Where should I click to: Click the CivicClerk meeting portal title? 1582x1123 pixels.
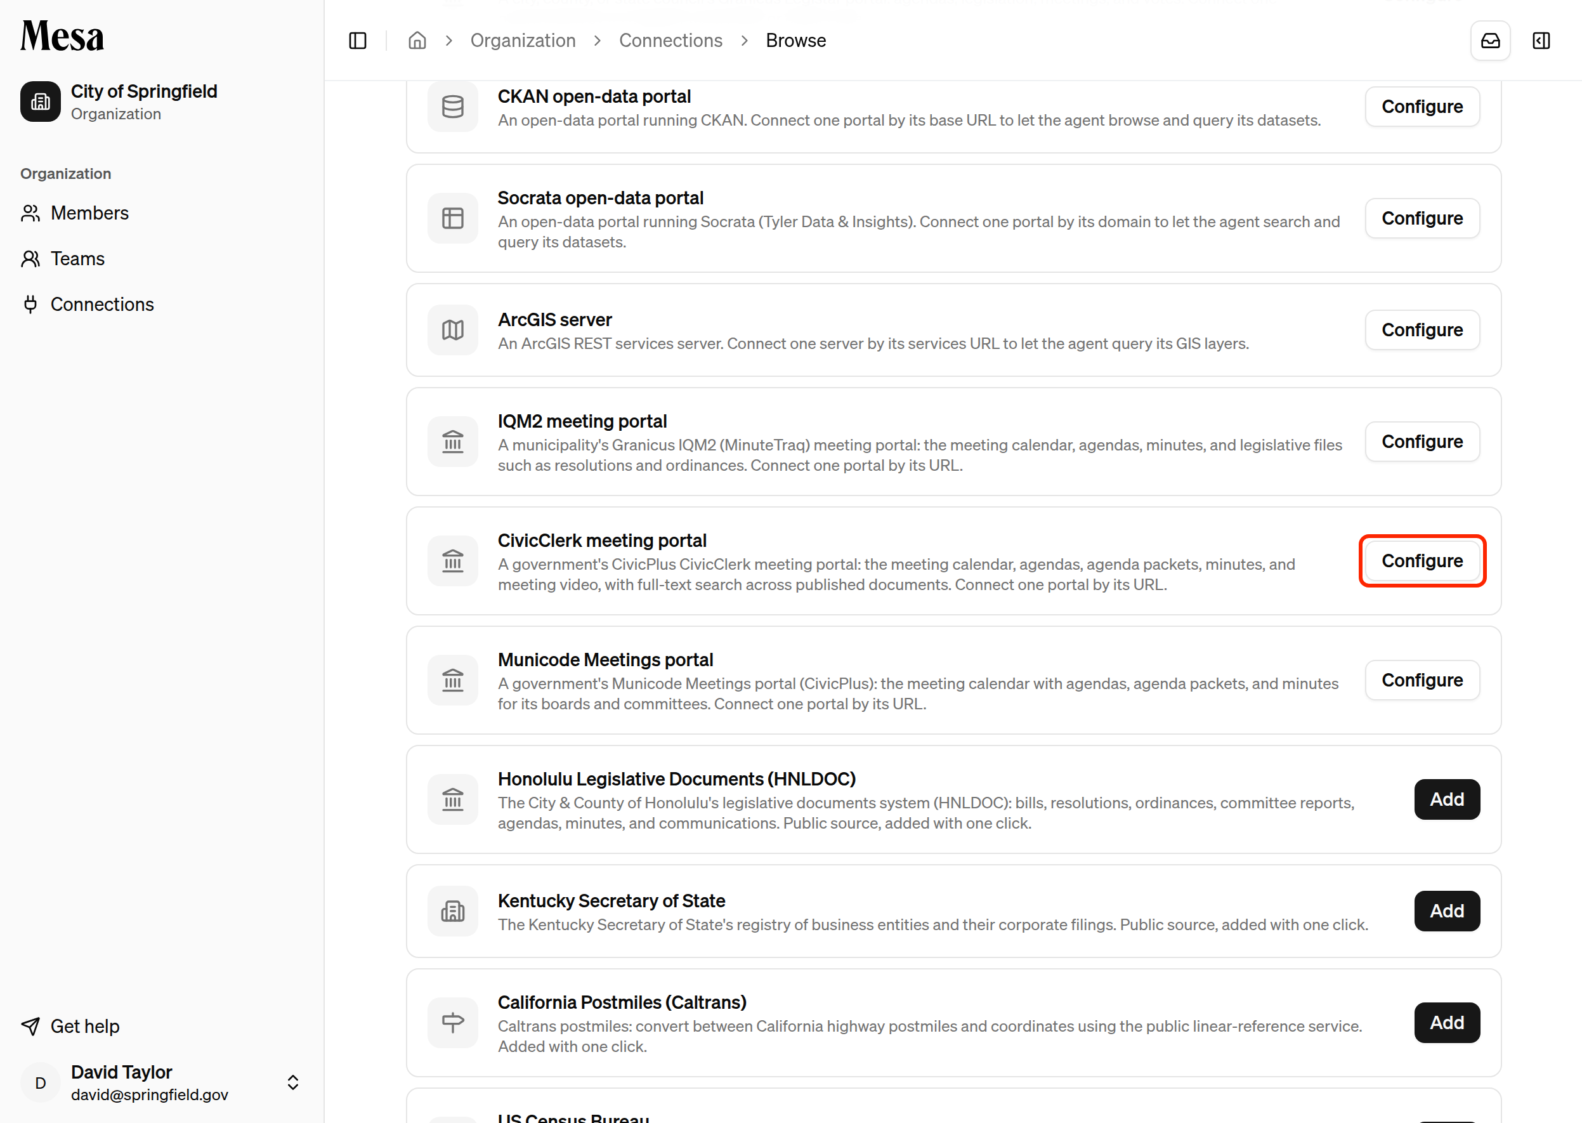click(601, 541)
